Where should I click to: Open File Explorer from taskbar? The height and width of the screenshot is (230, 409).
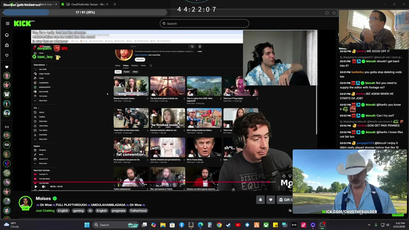(x=163, y=225)
